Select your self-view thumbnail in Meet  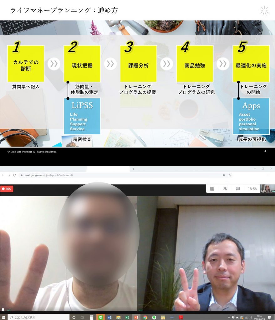pyautogui.click(x=267, y=188)
